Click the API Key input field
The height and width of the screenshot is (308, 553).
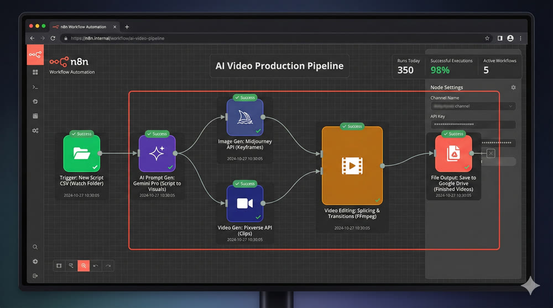coord(473,124)
